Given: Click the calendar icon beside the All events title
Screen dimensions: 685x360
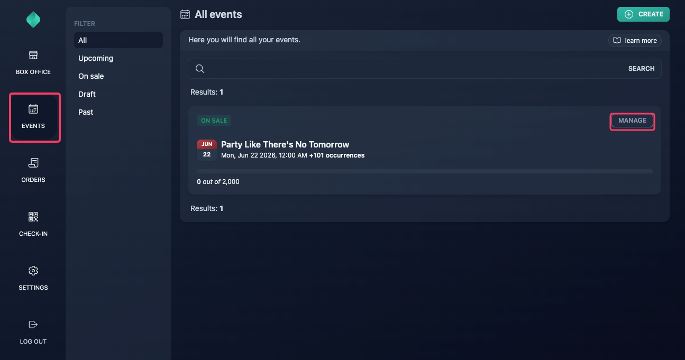Looking at the screenshot, I should (185, 14).
